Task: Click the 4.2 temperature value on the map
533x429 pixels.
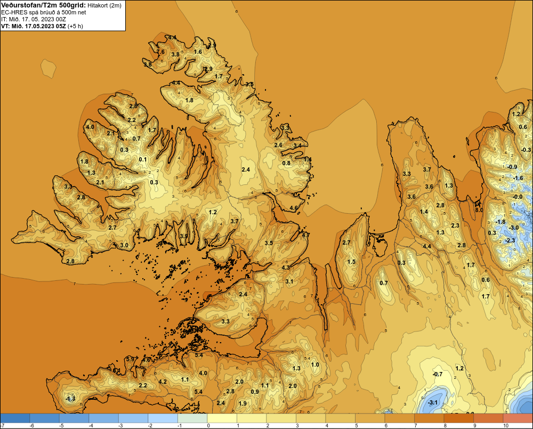Action: 163,382
